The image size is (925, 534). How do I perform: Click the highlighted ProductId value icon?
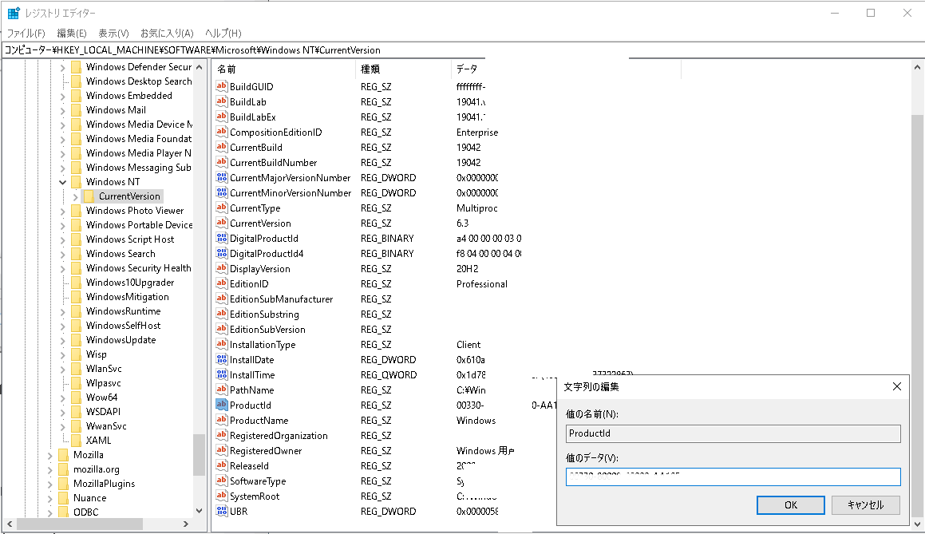click(221, 405)
